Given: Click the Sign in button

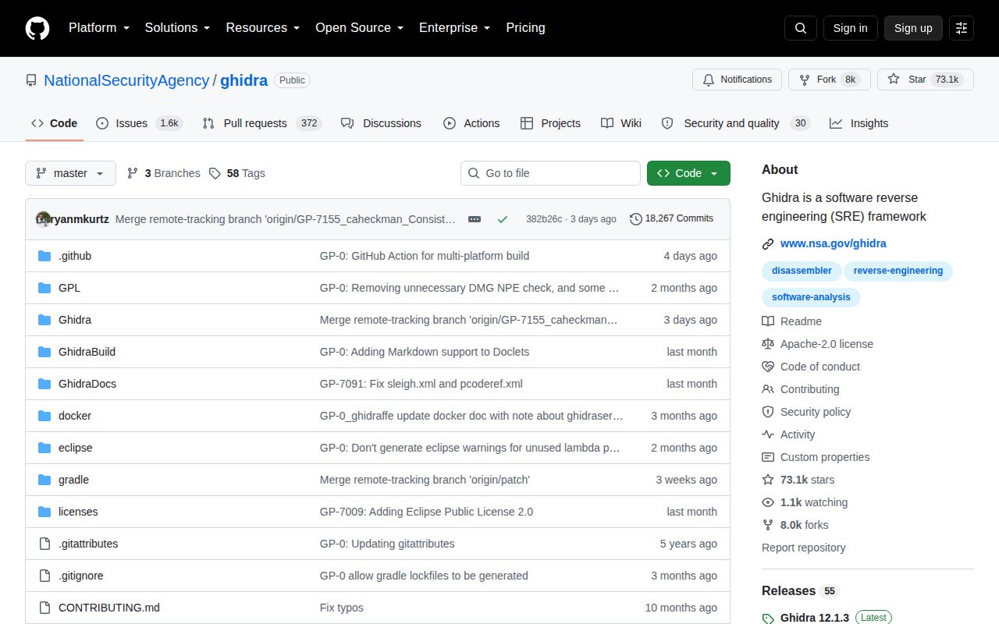Looking at the screenshot, I should coord(850,28).
